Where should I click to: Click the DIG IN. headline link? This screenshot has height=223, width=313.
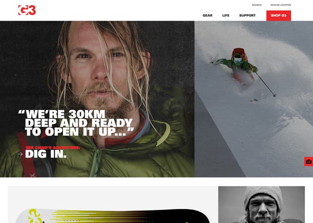[46, 154]
